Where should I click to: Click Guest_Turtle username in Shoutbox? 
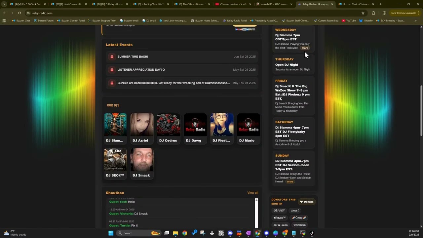pos(120,225)
